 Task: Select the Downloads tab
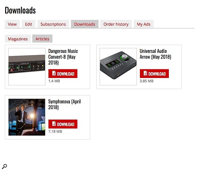tap(85, 24)
